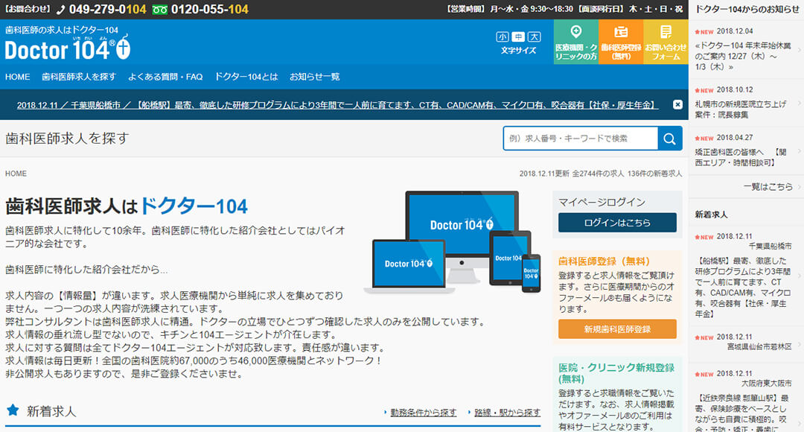Open 歯科医師登録(無料) orange tile
804x432 pixels.
click(x=621, y=42)
